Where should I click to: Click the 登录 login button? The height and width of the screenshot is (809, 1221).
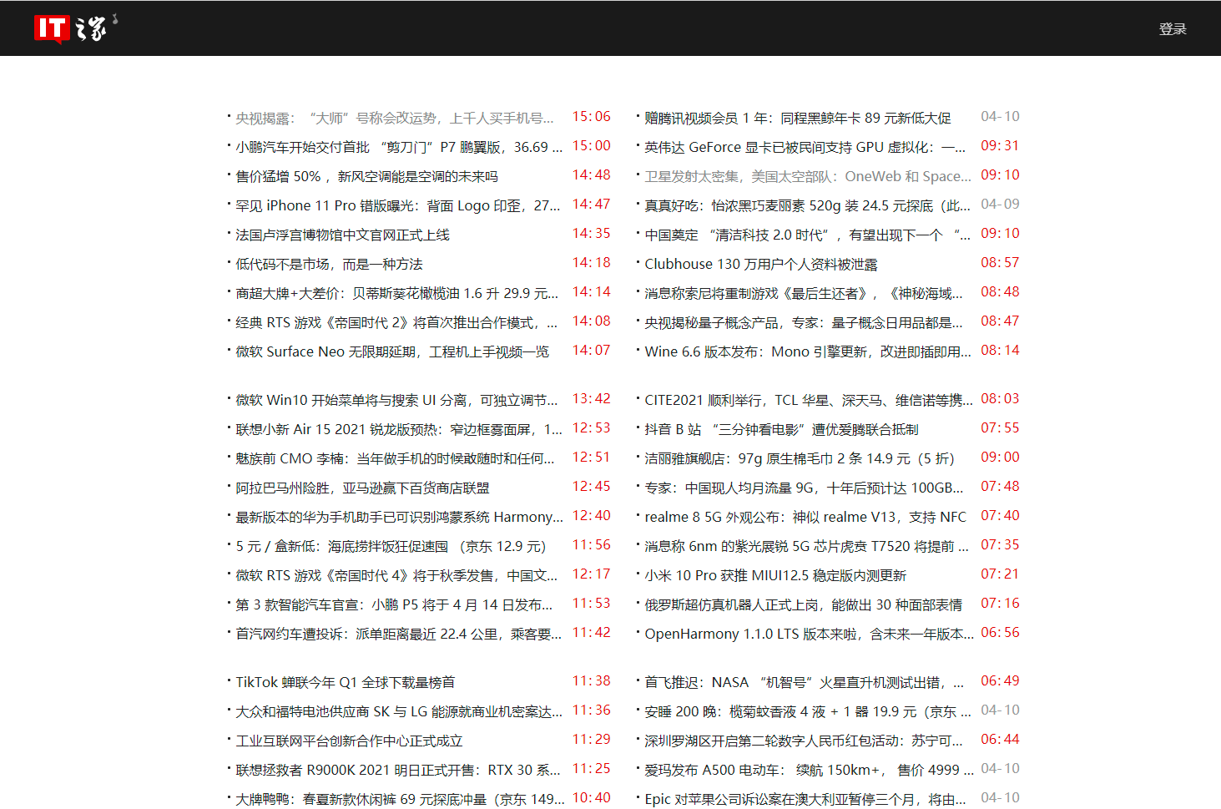coord(1173,28)
